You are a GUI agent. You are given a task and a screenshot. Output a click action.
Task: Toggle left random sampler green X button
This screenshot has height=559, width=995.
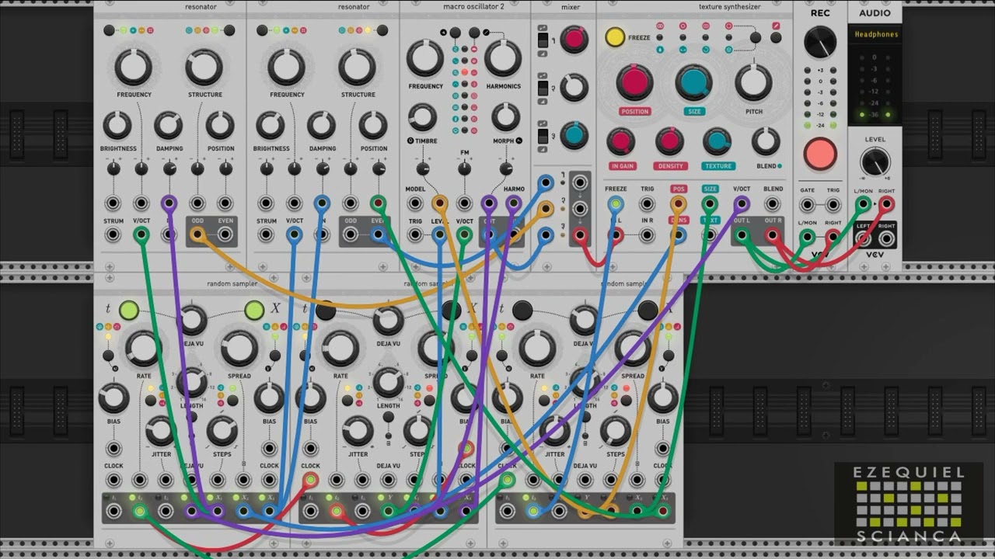pyautogui.click(x=253, y=311)
